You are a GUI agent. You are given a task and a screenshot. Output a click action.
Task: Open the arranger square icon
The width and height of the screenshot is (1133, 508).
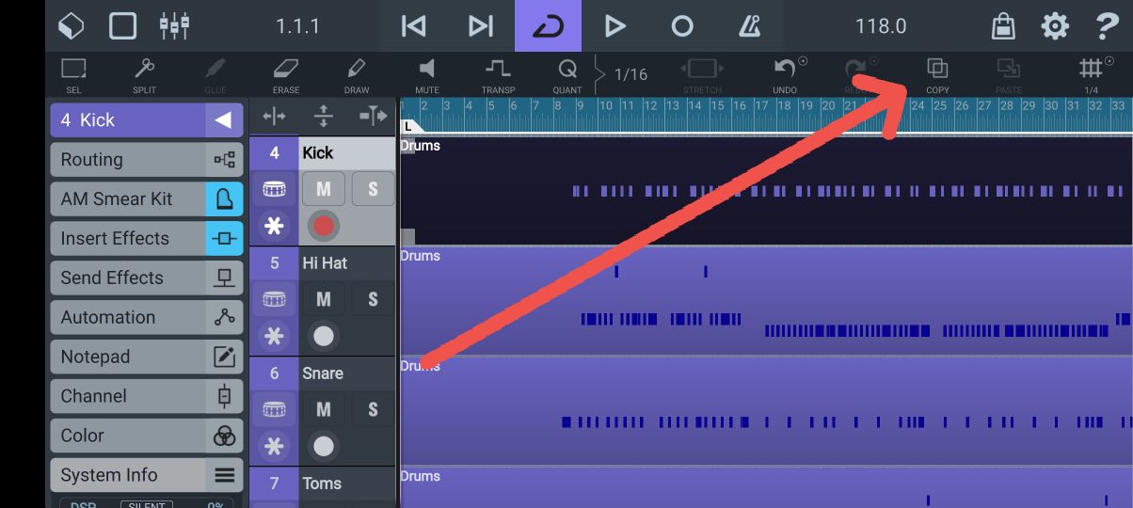123,25
